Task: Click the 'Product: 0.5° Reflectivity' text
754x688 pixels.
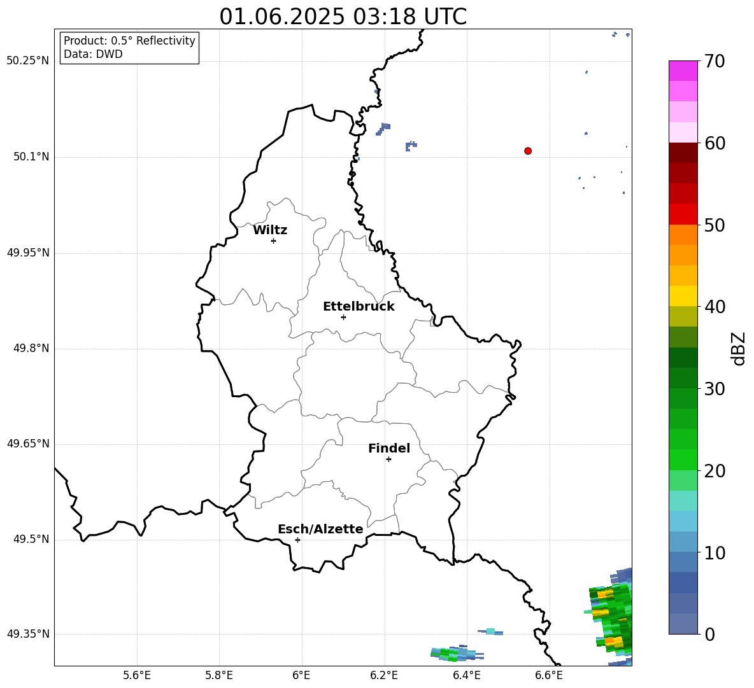Action: click(129, 41)
